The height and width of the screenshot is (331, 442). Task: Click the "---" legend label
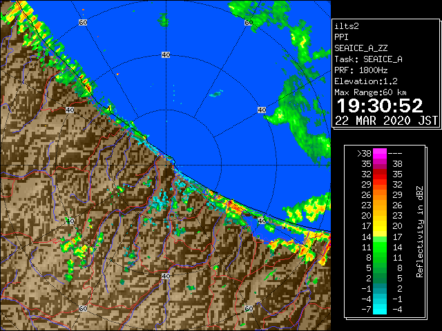395,154
